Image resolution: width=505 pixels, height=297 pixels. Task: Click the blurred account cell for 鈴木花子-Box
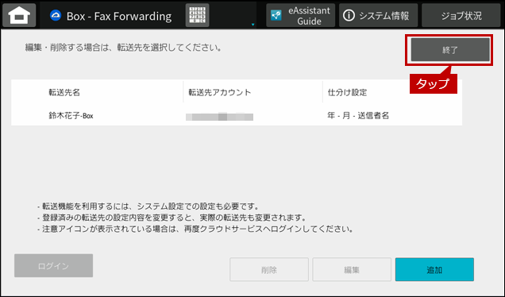219,116
